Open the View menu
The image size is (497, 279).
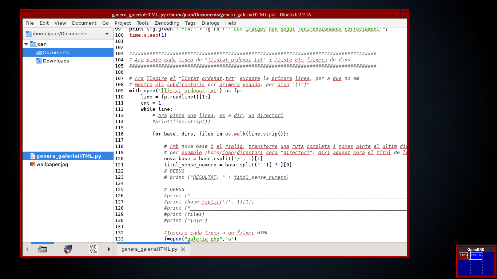pos(60,23)
